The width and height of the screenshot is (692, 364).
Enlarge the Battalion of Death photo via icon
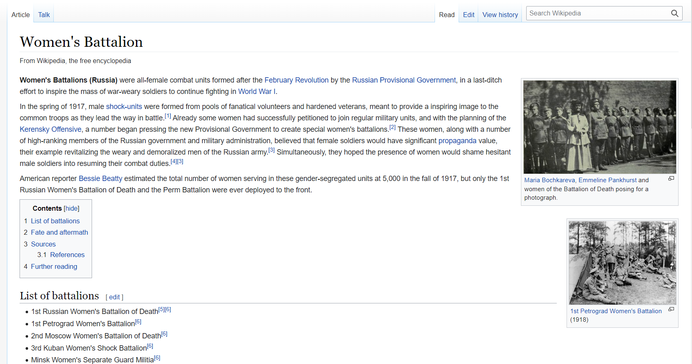point(671,179)
